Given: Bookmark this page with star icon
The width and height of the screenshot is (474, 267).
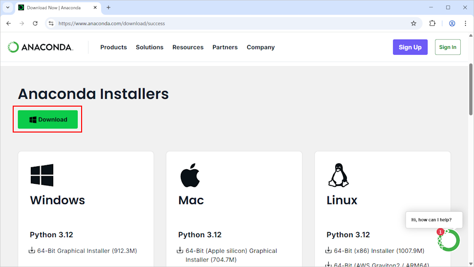Looking at the screenshot, I should (413, 23).
